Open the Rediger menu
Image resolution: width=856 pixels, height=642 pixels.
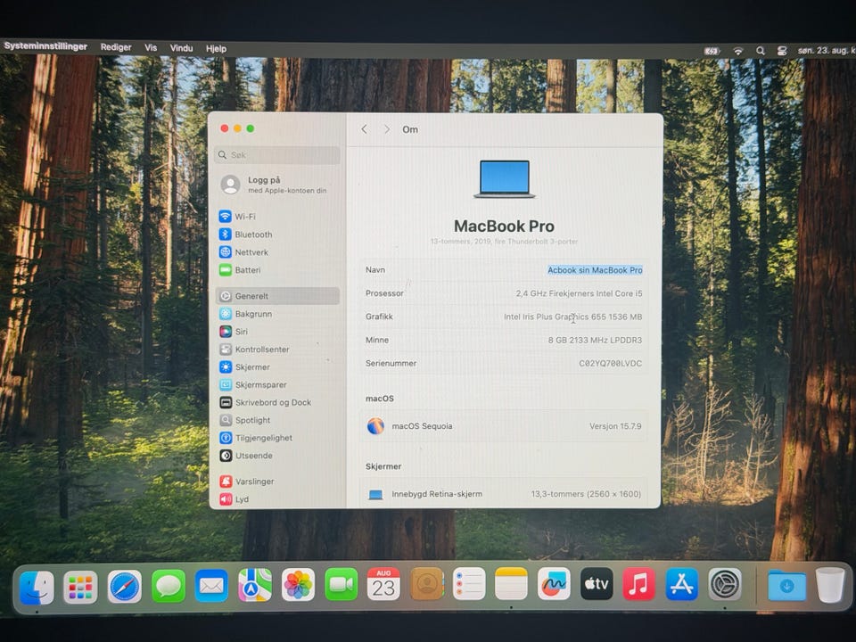tap(116, 47)
